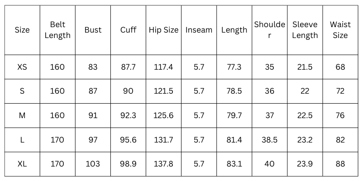Select cuff value 92.3 in M row
The width and height of the screenshot is (362, 181).
click(x=129, y=115)
